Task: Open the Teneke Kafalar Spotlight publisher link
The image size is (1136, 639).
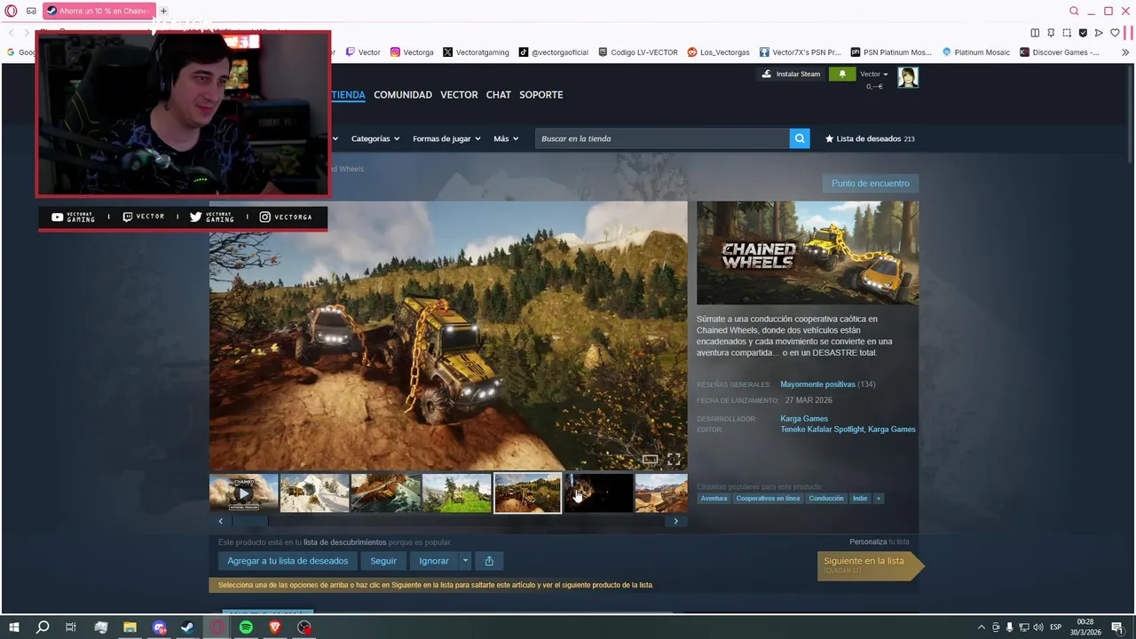Action: click(822, 430)
